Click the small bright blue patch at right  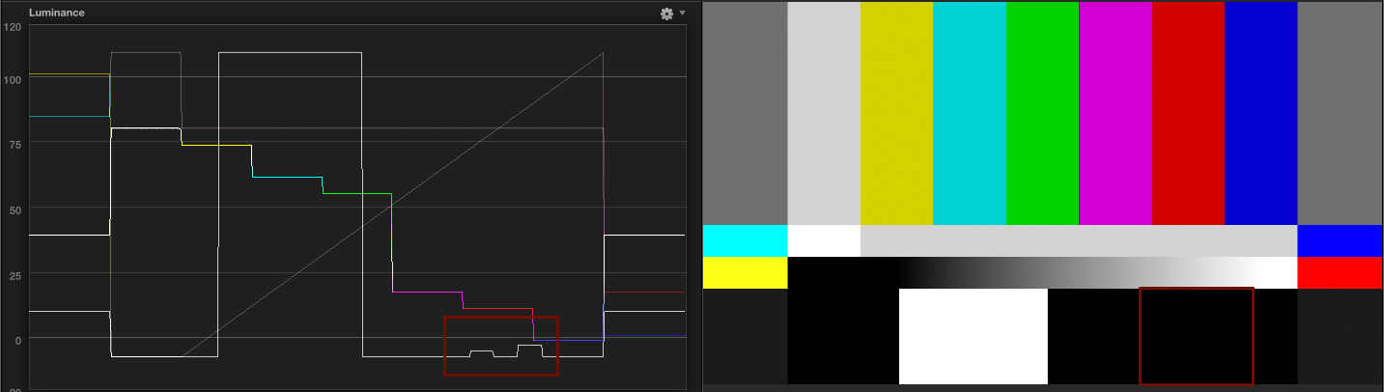[1340, 240]
